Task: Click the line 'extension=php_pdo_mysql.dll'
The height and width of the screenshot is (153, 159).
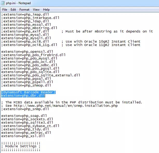Action: tap(29, 58)
